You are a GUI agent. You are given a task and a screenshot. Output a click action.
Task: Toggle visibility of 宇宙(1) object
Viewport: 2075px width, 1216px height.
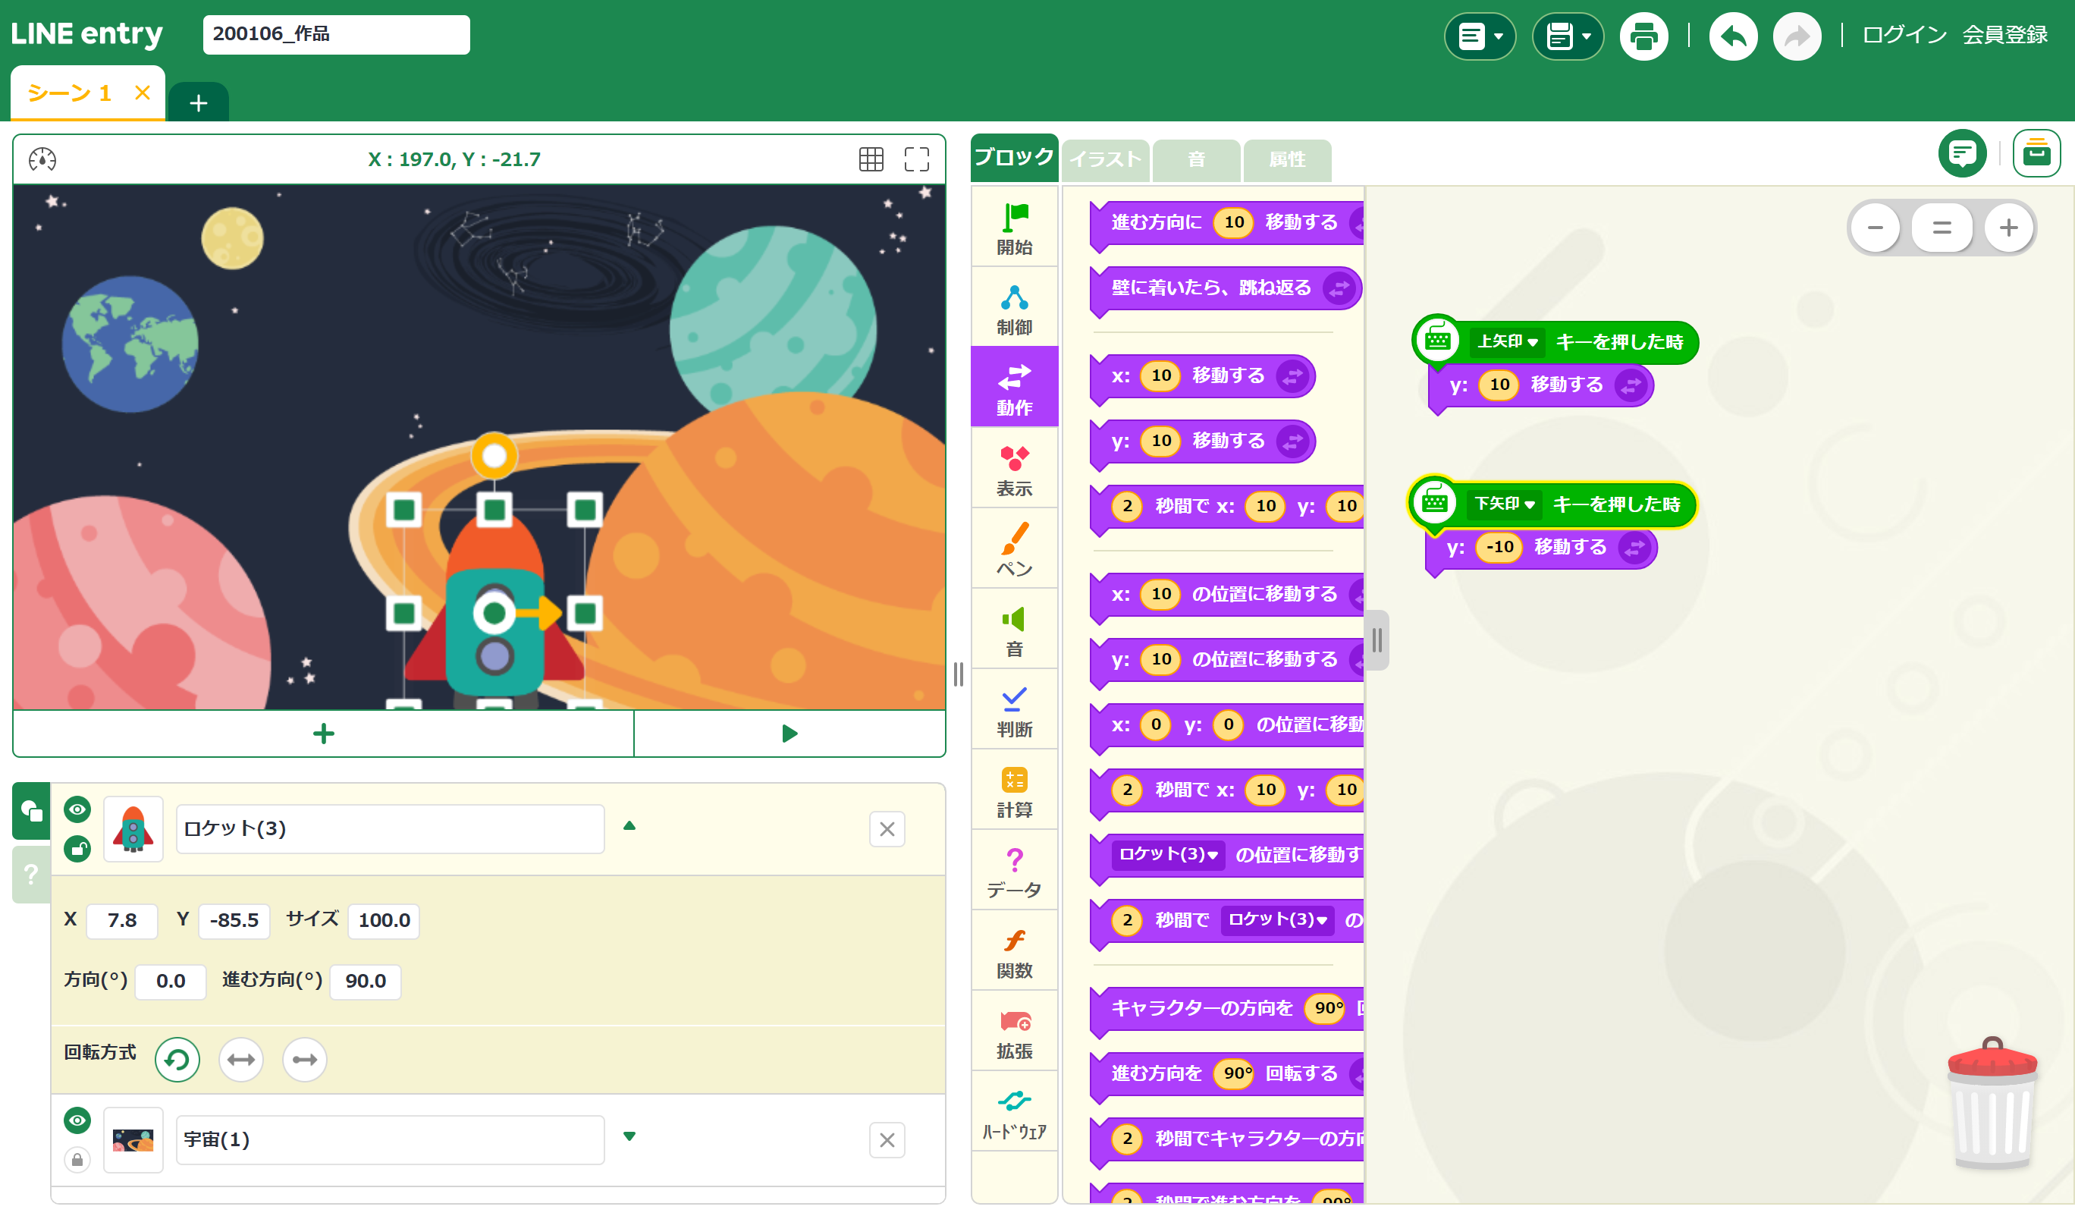coord(77,1120)
